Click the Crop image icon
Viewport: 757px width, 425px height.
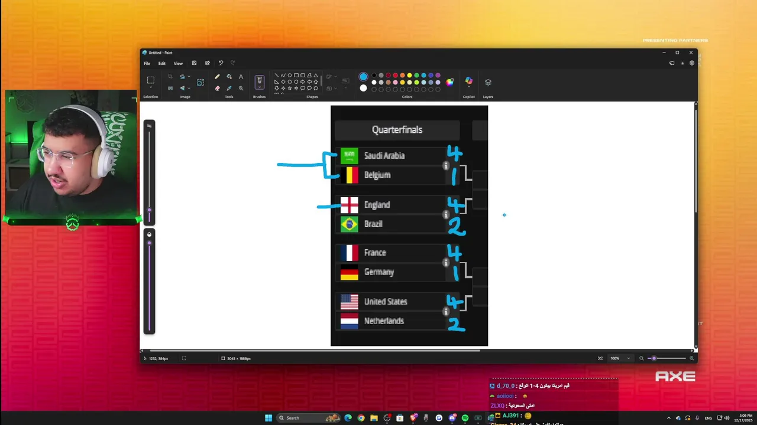pyautogui.click(x=170, y=76)
